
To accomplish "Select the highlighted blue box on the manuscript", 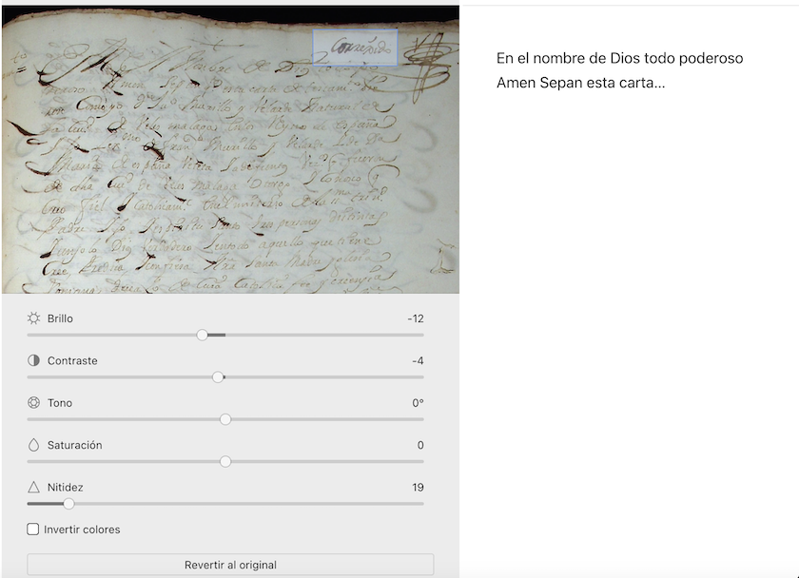I will 355,47.
